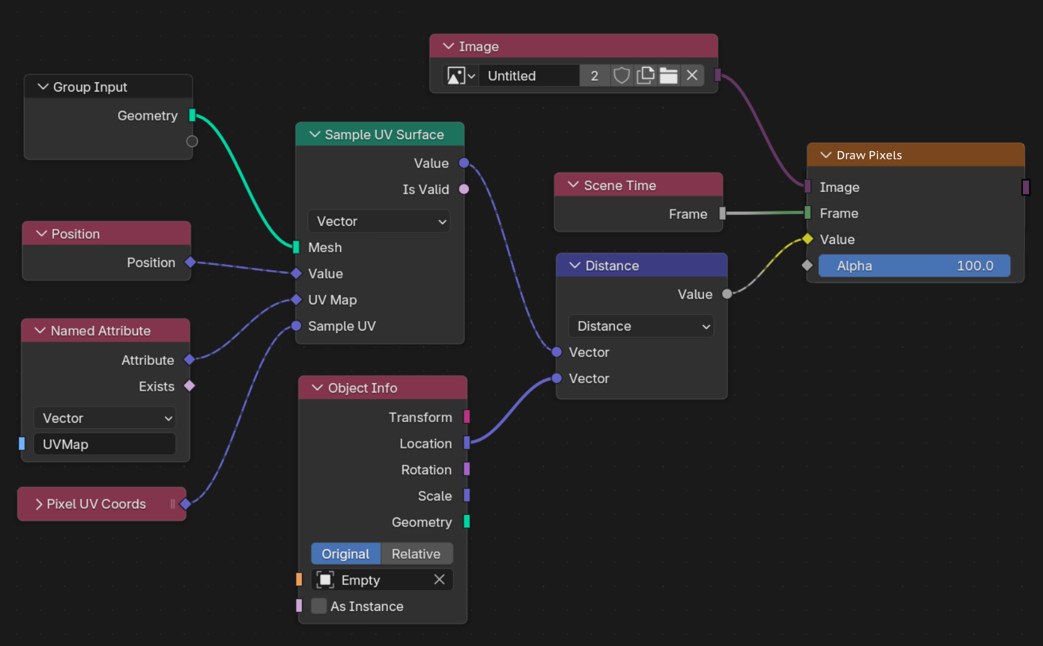Open the Distance mode dropdown
This screenshot has width=1043, height=646.
point(641,326)
